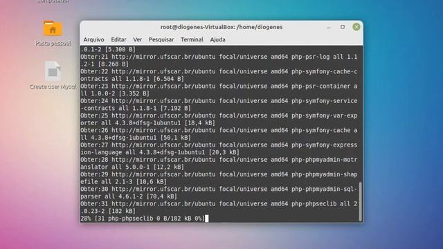Maximize the terminal window
The width and height of the screenshot is (443, 249).
click(x=343, y=27)
